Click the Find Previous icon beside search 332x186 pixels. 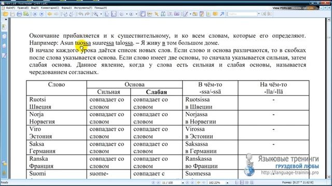click(264, 14)
